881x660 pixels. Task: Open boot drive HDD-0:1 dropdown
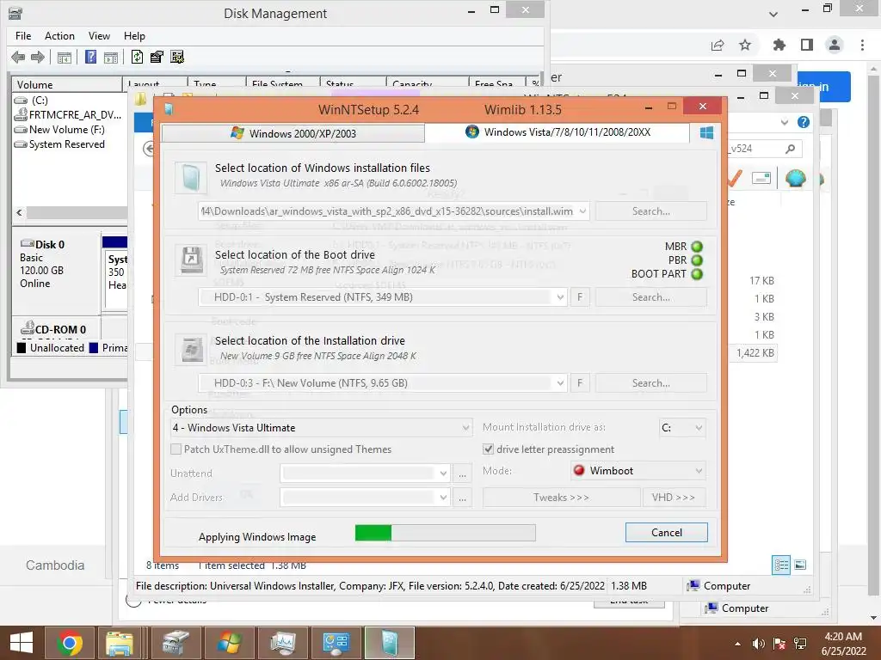[560, 296]
